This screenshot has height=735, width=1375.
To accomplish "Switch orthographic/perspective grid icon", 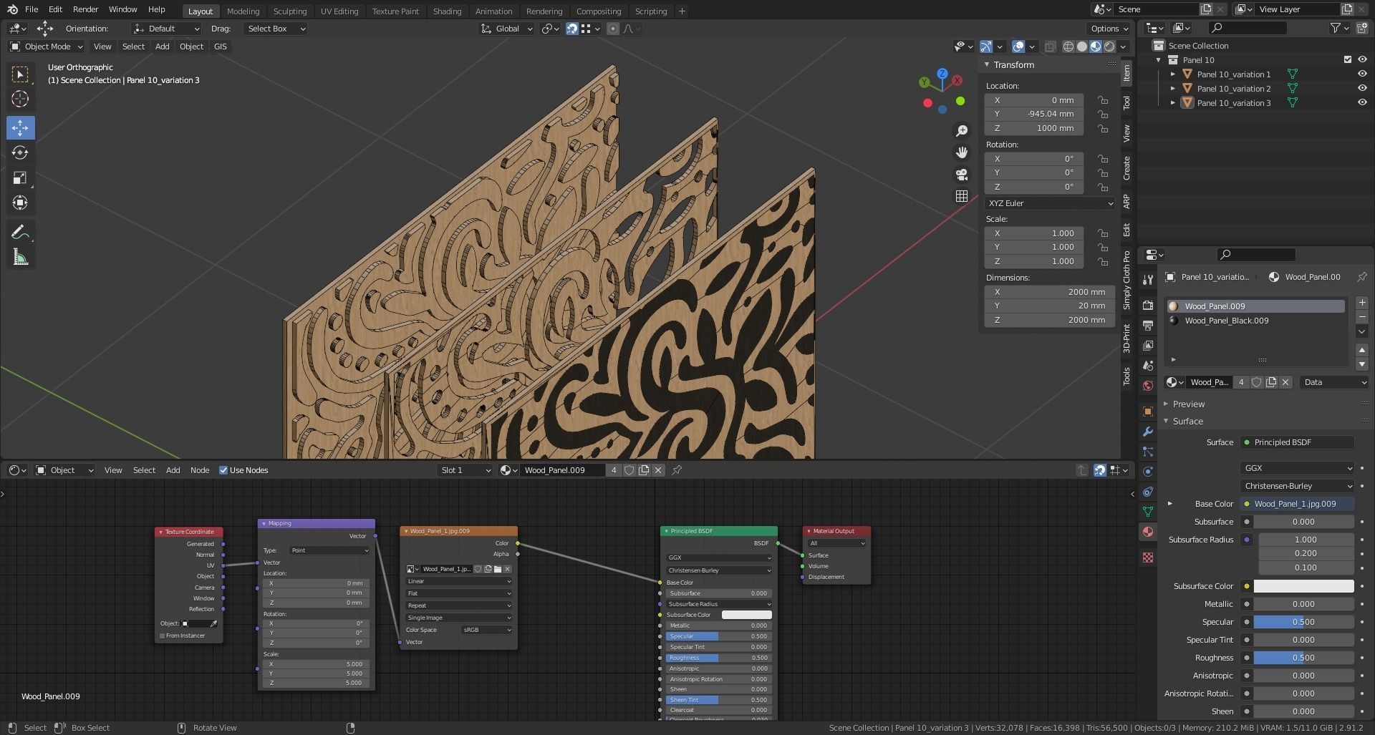I will 962,196.
